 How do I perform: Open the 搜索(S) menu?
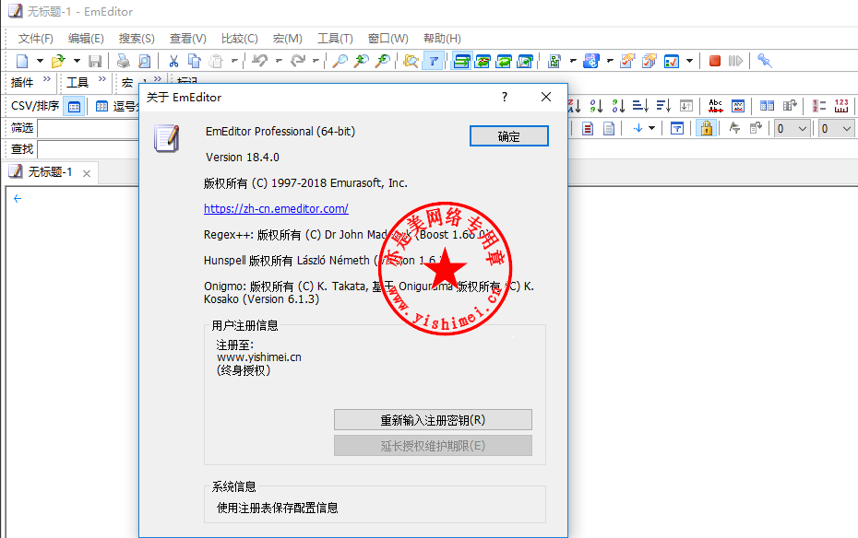pos(137,39)
